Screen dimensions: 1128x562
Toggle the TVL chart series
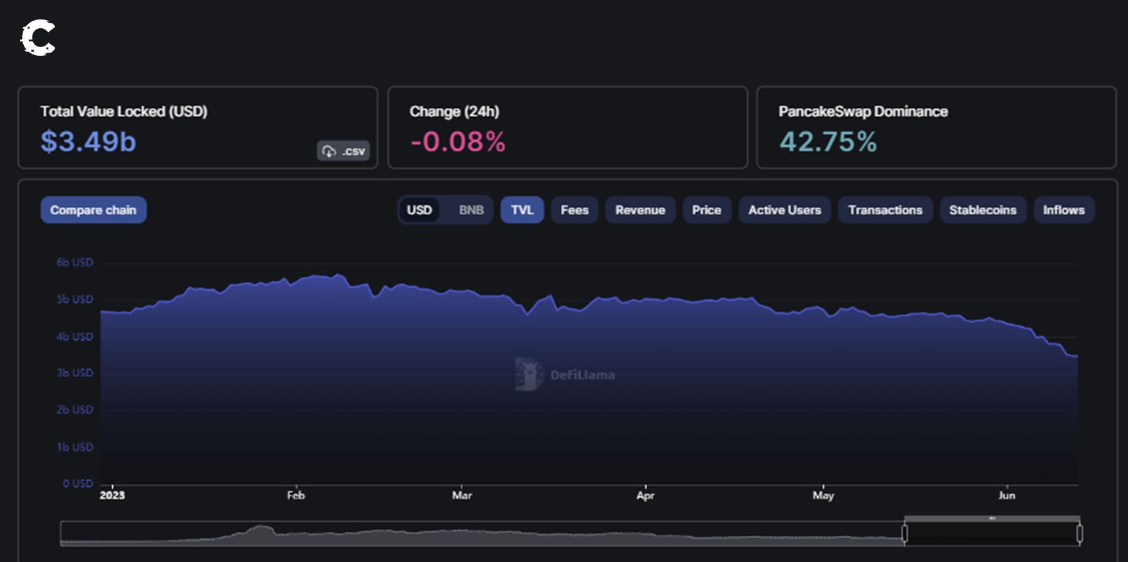(521, 210)
